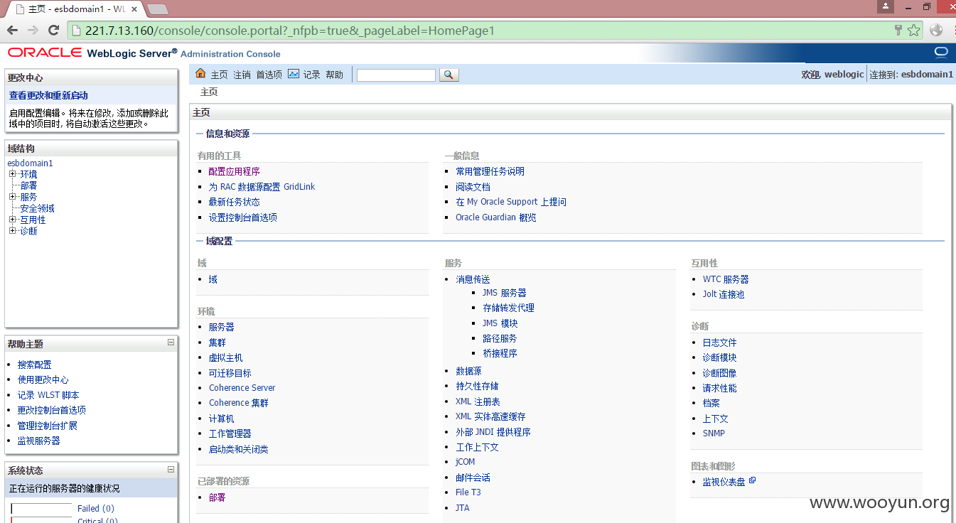Viewport: 956px width, 523px height.
Task: Open the 部署 link under 已部署的资源
Action: (x=217, y=497)
